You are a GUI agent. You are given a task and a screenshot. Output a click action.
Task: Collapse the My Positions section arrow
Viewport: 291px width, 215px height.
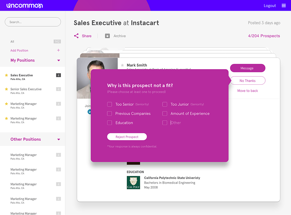(x=59, y=60)
